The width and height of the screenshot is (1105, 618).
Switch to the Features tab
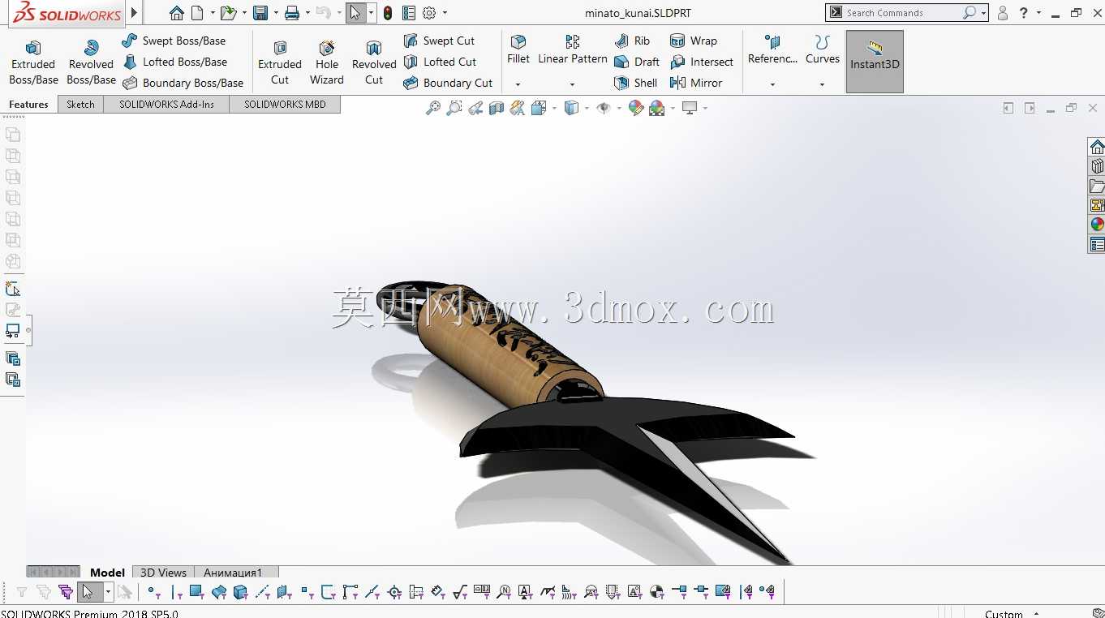29,105
